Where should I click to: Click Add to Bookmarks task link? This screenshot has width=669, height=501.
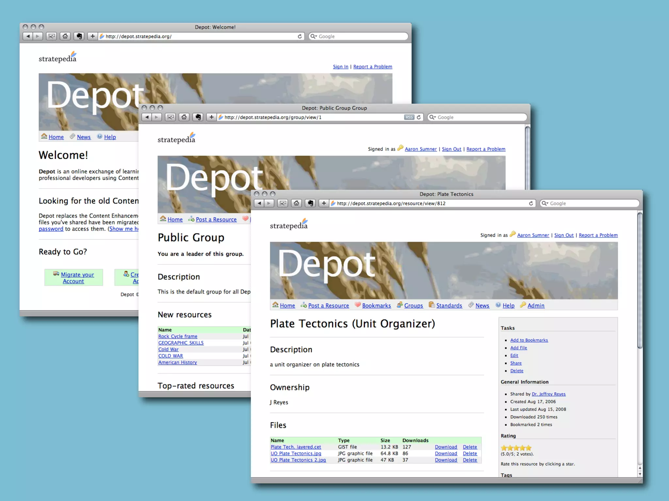click(529, 340)
